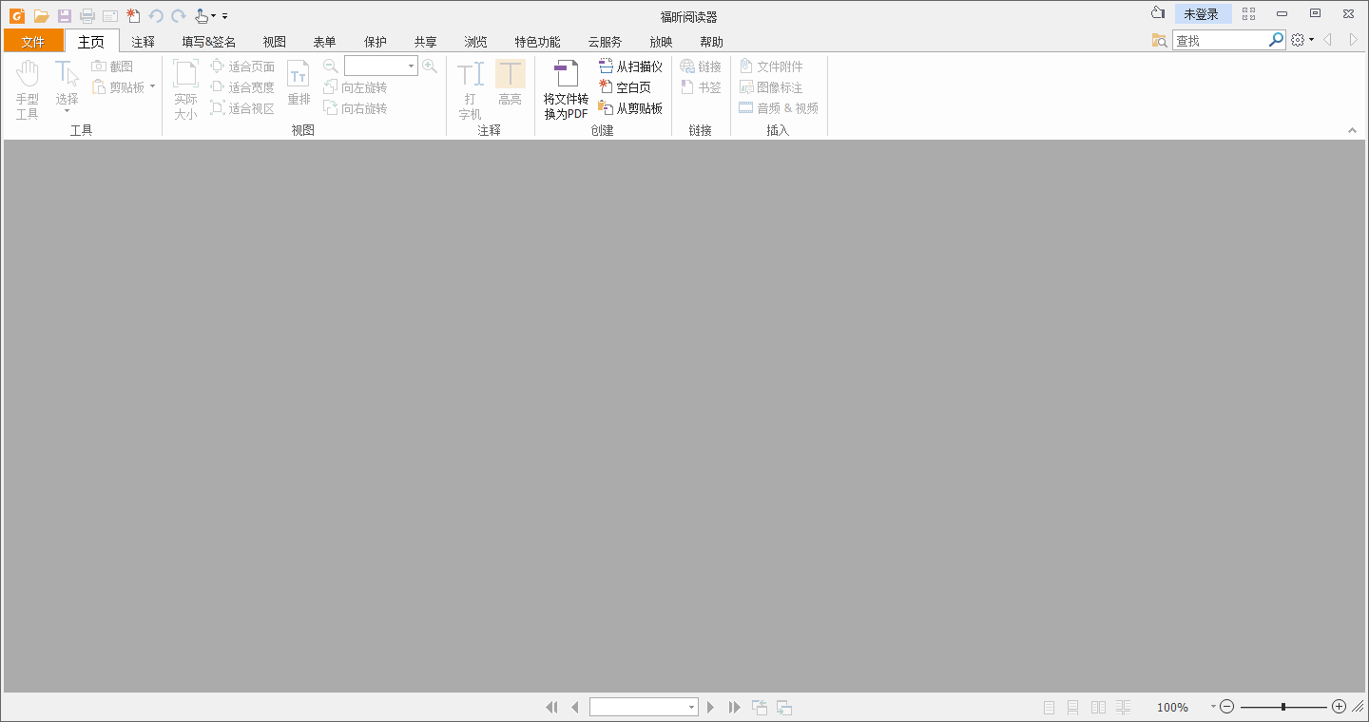Click the 未登录 sign-in button
The height and width of the screenshot is (722, 1369).
tap(1202, 14)
